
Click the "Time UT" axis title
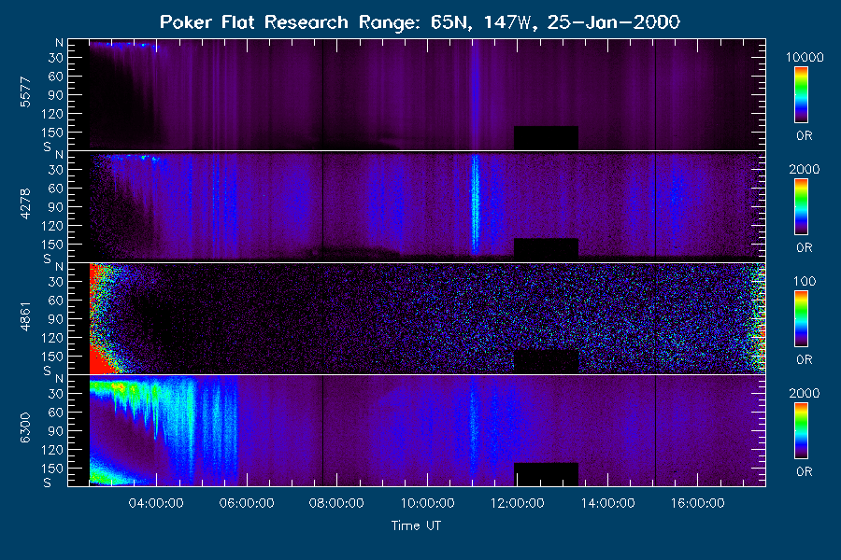(x=416, y=525)
